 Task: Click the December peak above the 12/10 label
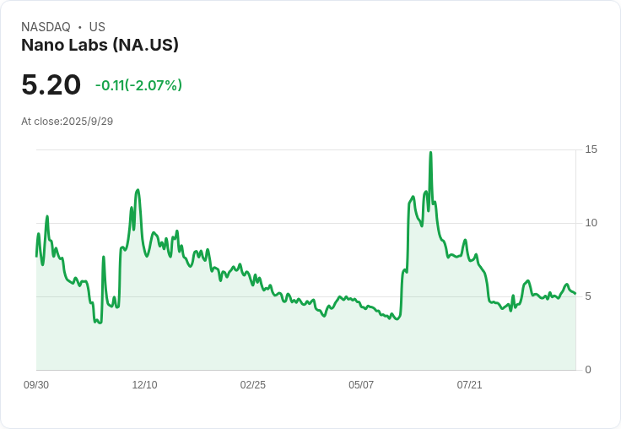pos(138,190)
